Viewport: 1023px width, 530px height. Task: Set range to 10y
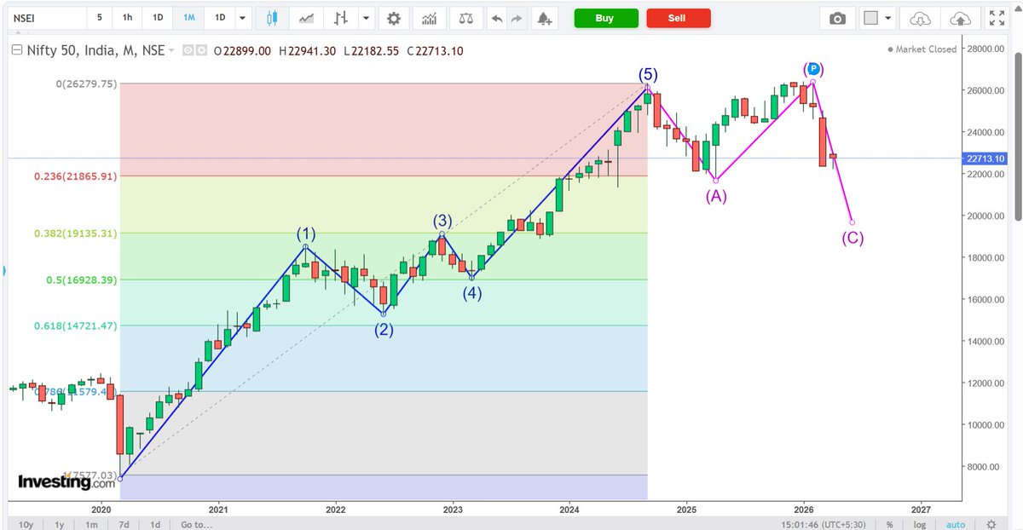coord(26,524)
